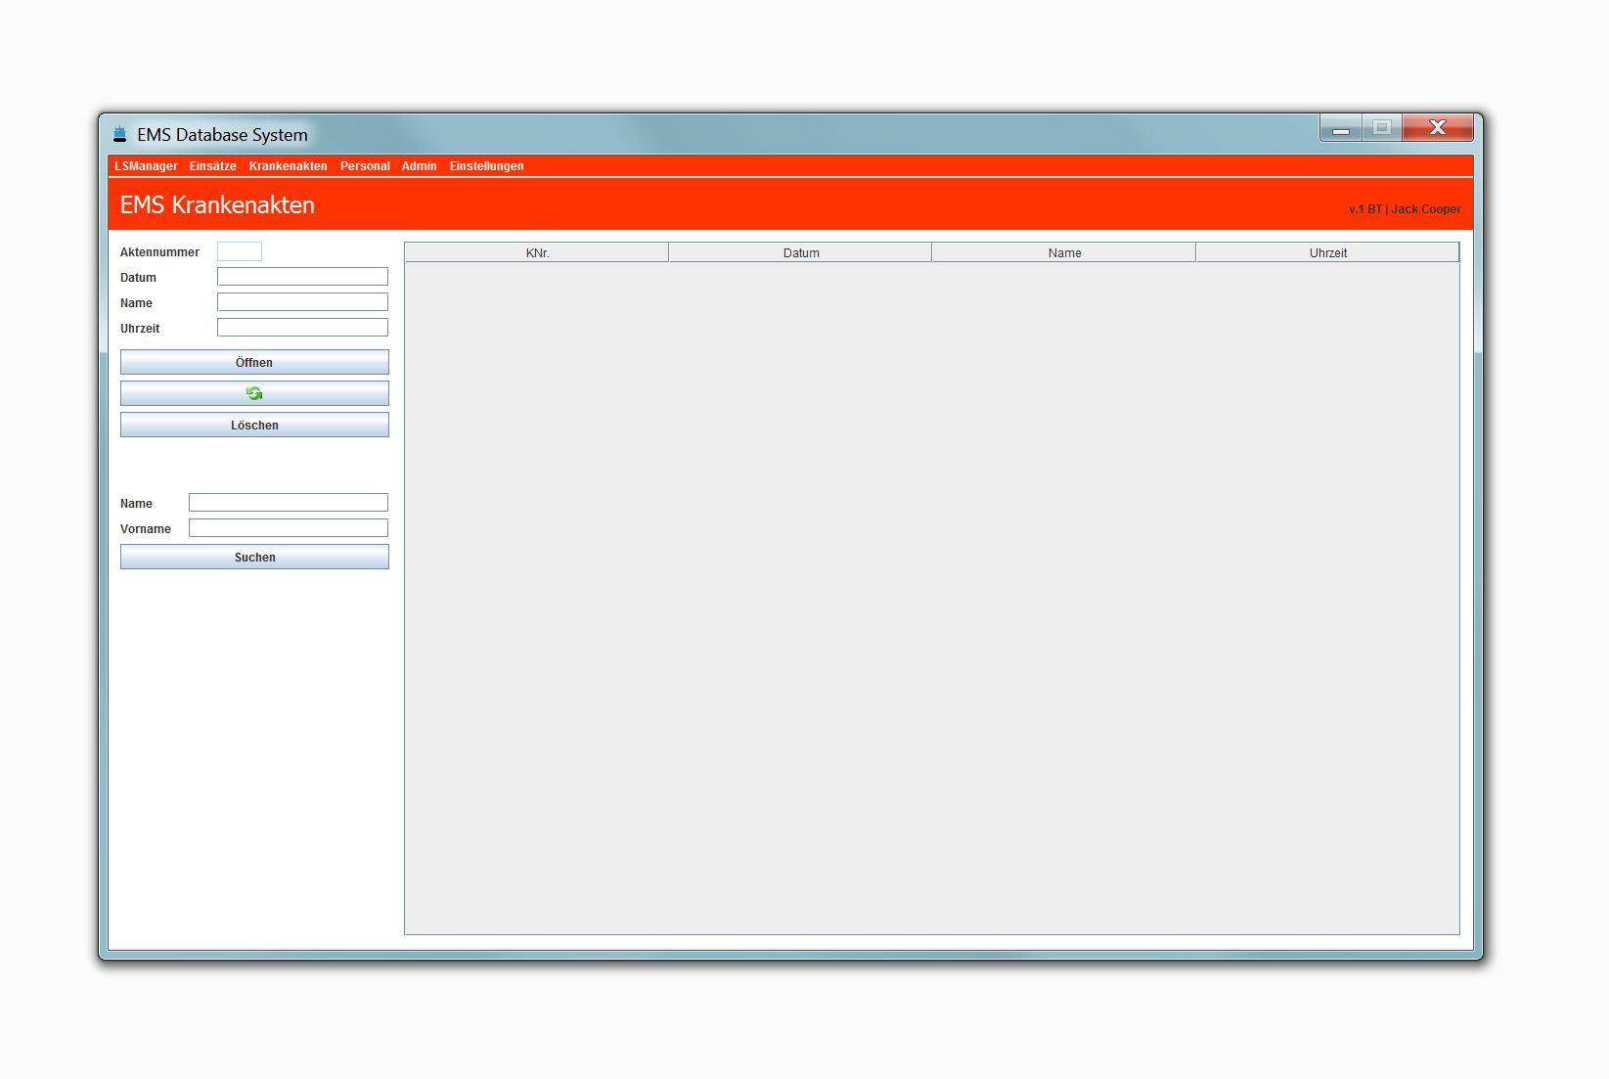Open the LSManager menu
The width and height of the screenshot is (1609, 1079).
tap(146, 166)
